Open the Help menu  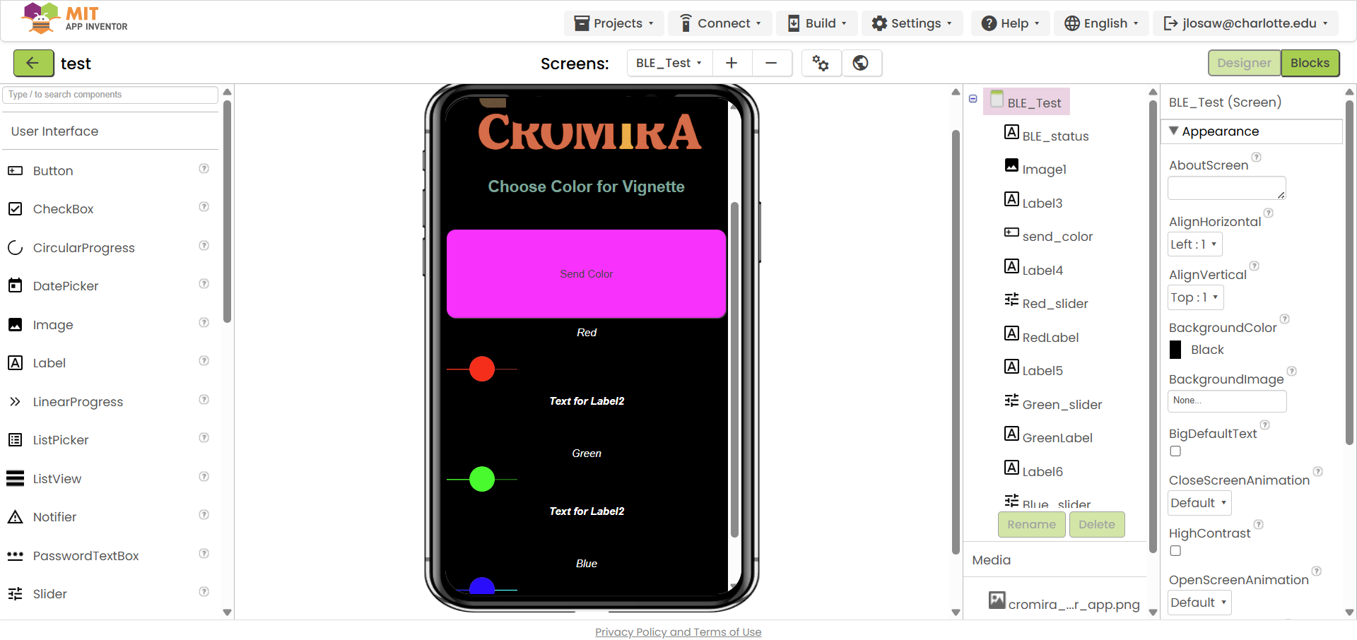(x=1010, y=23)
